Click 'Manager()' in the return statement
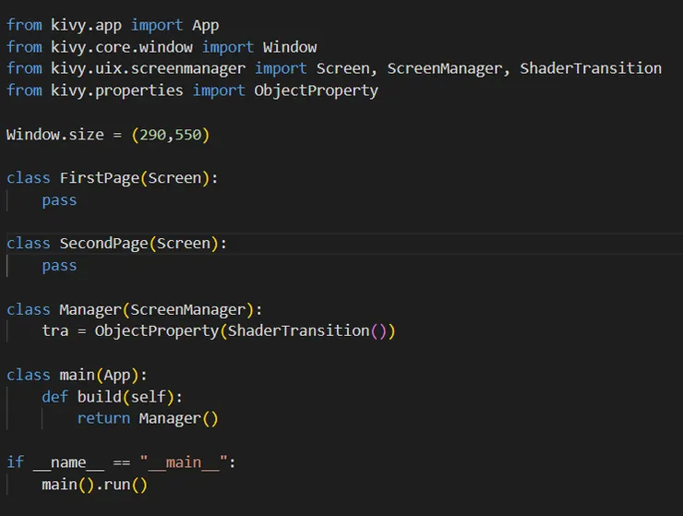 [x=178, y=419]
